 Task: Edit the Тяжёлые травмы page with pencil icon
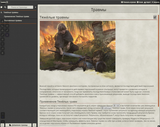(155, 17)
